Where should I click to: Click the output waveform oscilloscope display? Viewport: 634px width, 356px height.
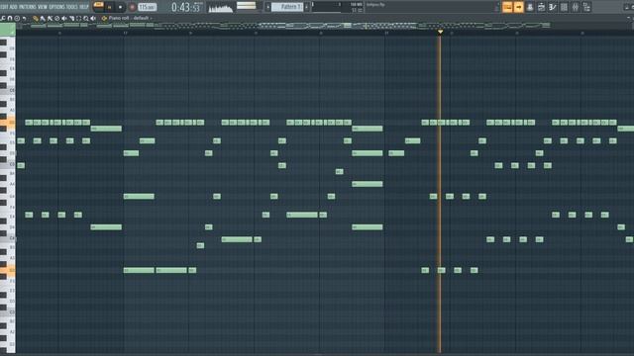click(220, 7)
